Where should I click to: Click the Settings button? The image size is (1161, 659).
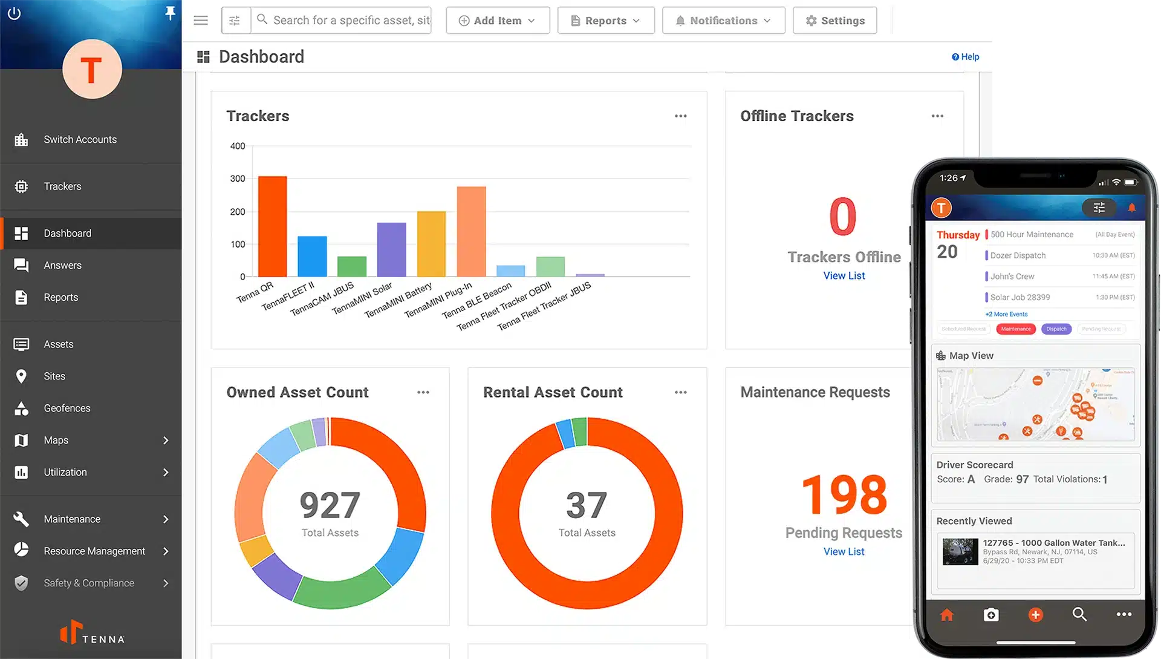click(x=835, y=21)
